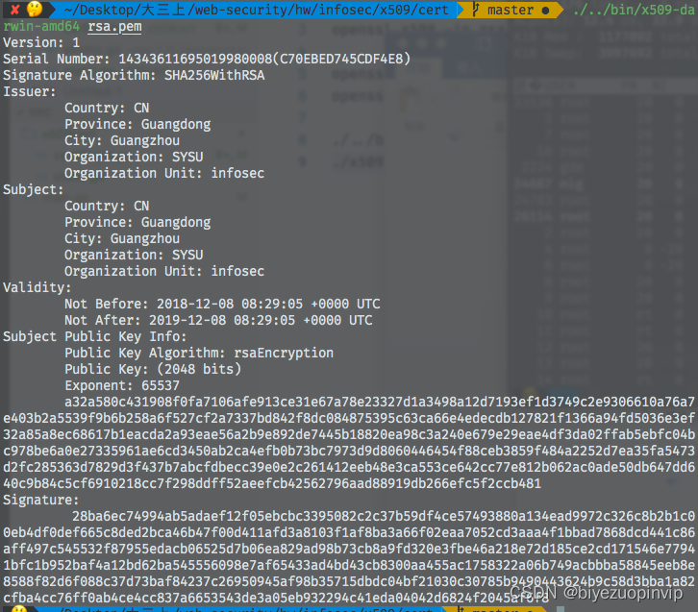Click the thinking face emoji in prompt
This screenshot has width=698, height=612.
tap(35, 9)
